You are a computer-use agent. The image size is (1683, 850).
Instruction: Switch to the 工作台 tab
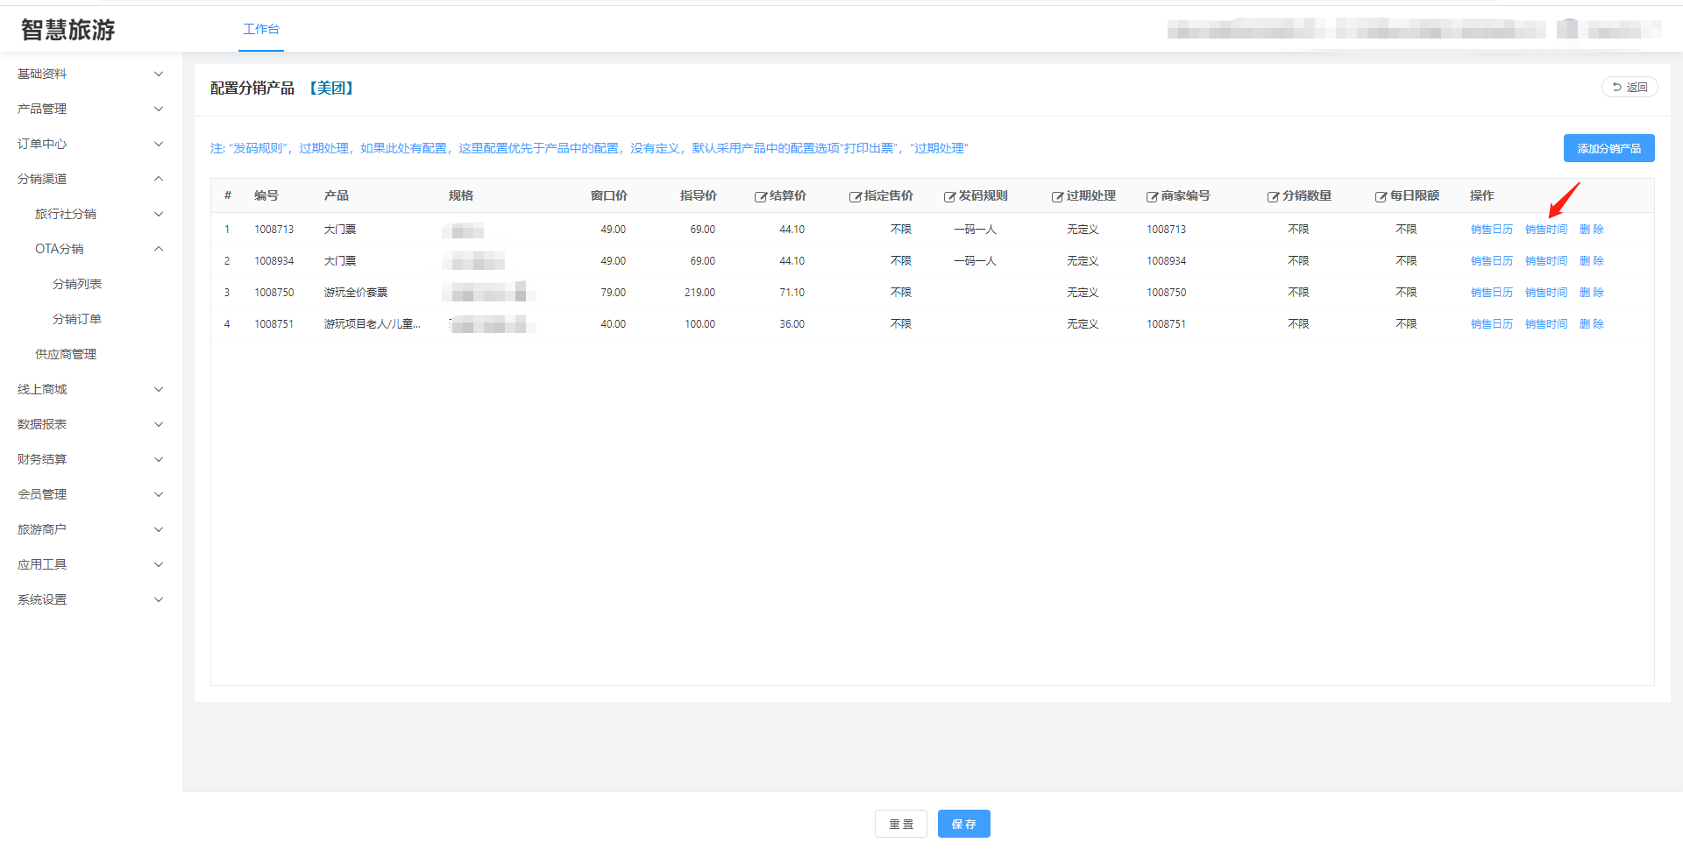[261, 29]
